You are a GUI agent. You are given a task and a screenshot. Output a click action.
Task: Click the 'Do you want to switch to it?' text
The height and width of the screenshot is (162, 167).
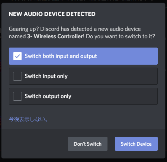coord(121,36)
